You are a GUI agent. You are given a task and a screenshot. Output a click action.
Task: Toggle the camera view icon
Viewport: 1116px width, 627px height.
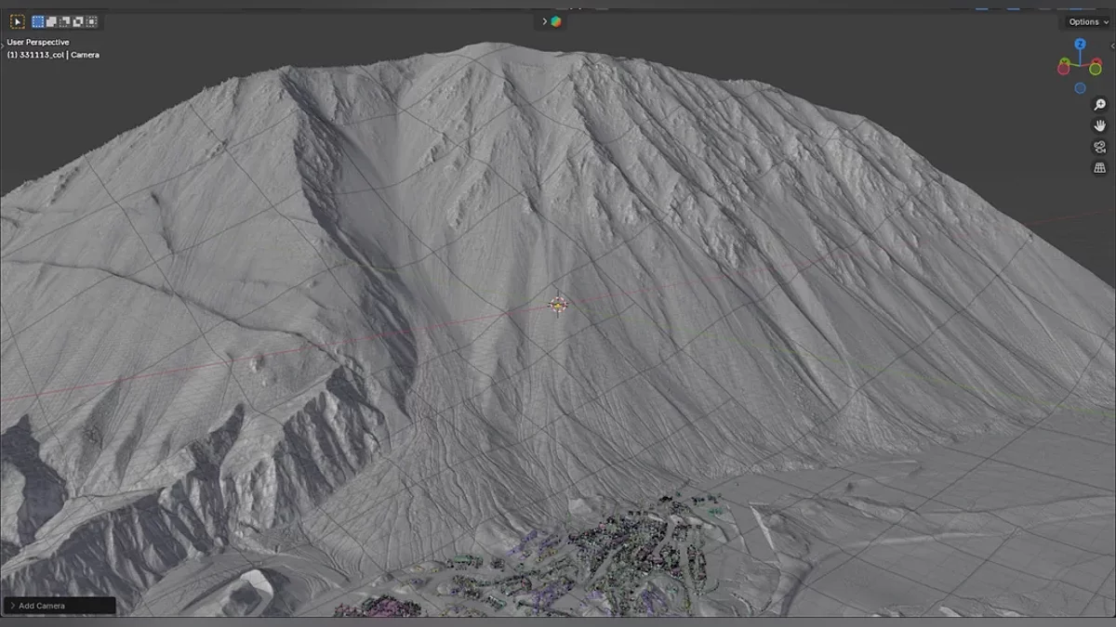tap(1099, 147)
